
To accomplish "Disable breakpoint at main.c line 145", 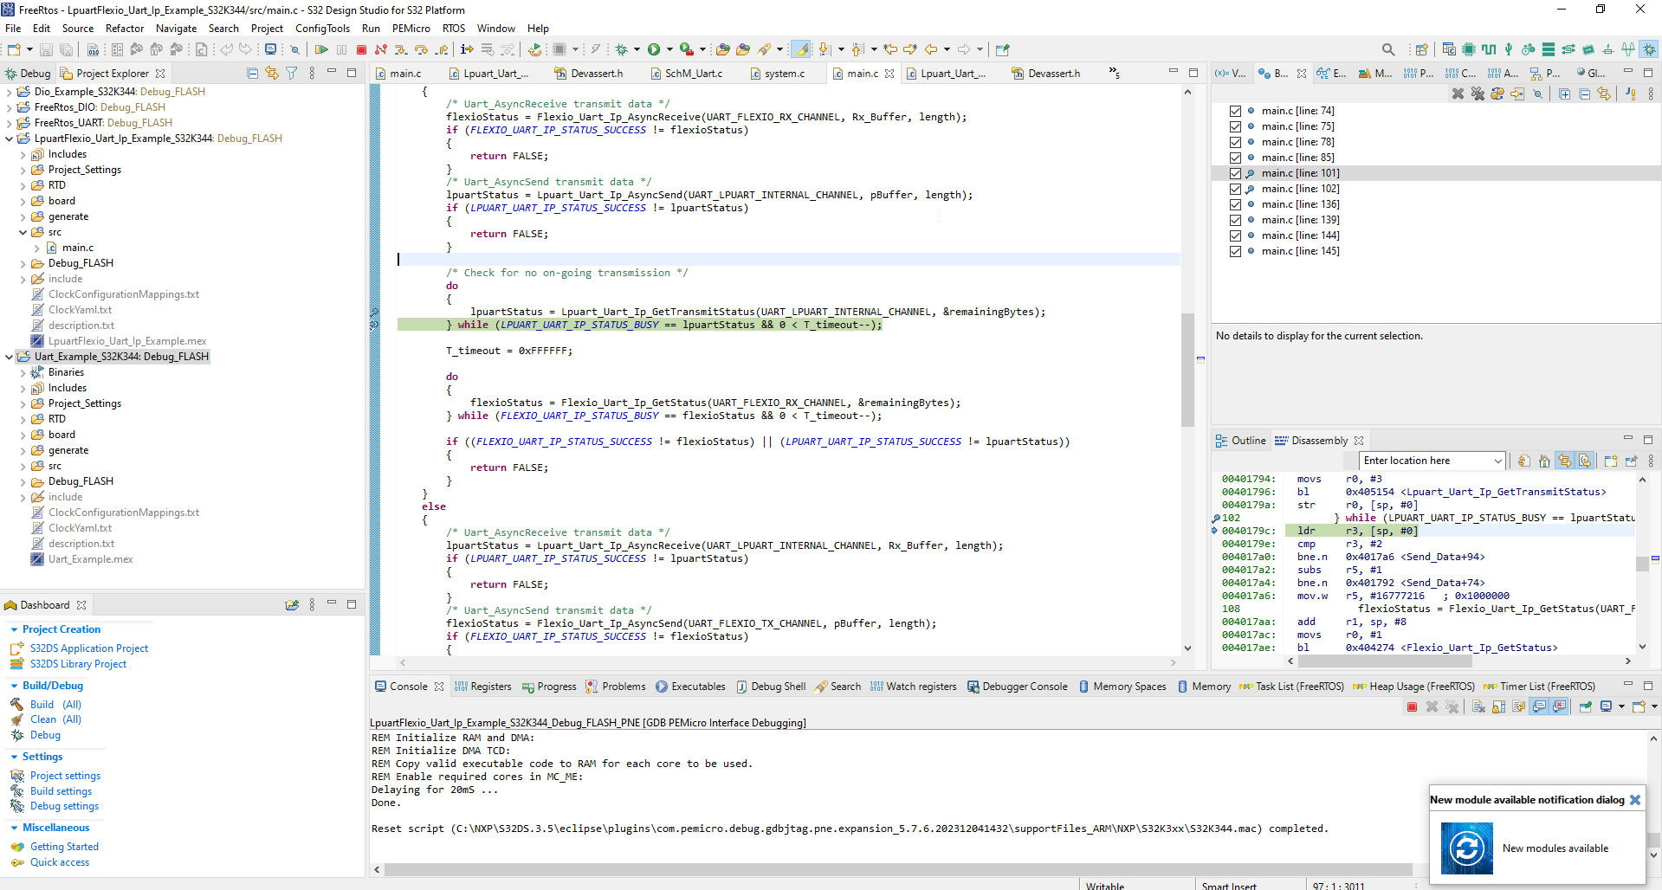I will pos(1236,251).
